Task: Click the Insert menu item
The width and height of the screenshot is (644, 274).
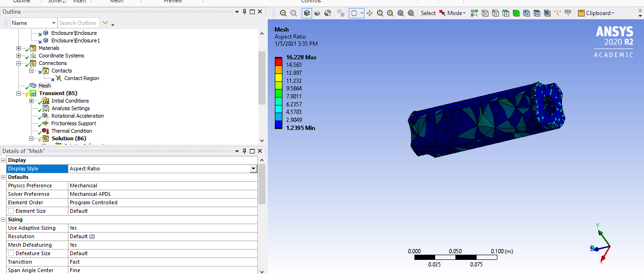Action: pos(79,1)
